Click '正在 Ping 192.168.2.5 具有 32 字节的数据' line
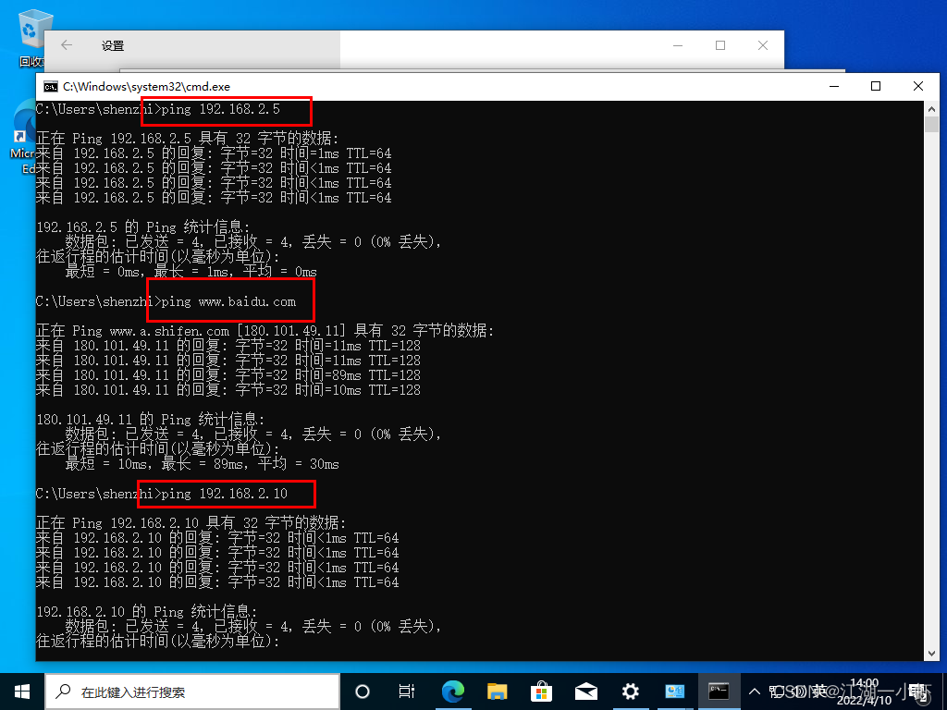Image resolution: width=947 pixels, height=710 pixels. point(187,139)
